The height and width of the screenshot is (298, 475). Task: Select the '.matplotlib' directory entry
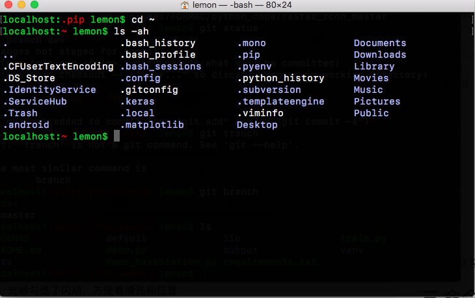click(x=152, y=125)
